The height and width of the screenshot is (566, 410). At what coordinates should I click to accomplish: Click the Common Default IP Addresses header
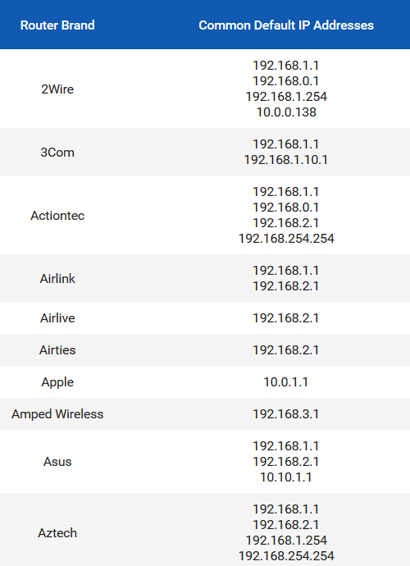(x=286, y=25)
